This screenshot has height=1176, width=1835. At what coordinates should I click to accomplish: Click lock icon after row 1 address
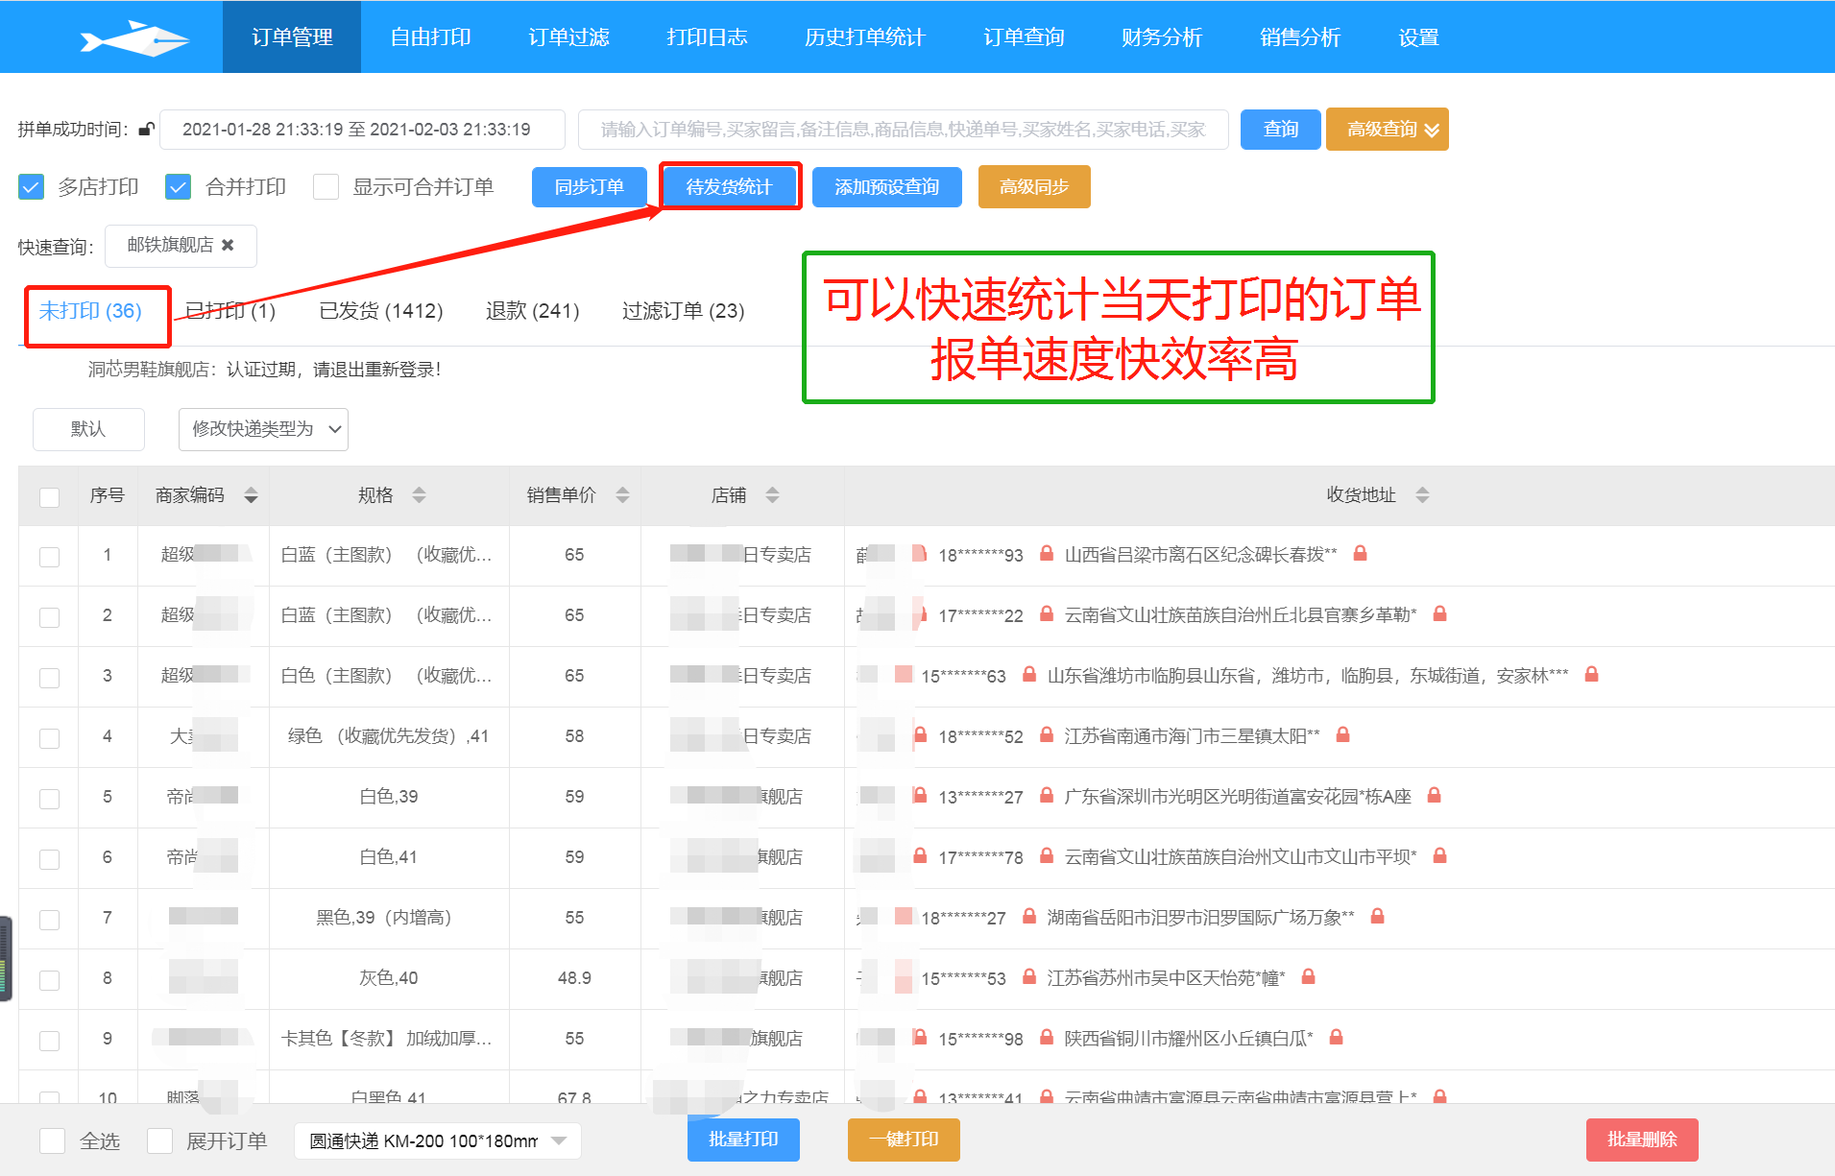[x=1360, y=554]
